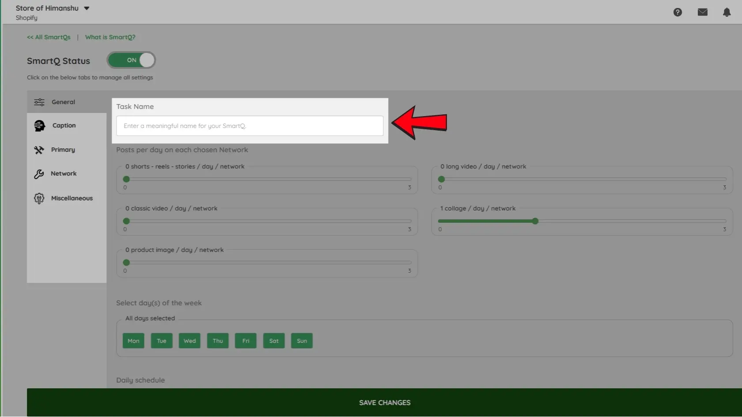Viewport: 742px width, 417px height.
Task: Click the General sliders icon
Action: (x=39, y=102)
